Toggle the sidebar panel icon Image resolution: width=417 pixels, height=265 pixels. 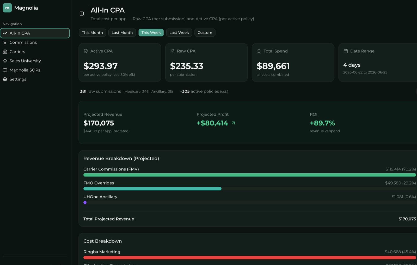pos(82,14)
